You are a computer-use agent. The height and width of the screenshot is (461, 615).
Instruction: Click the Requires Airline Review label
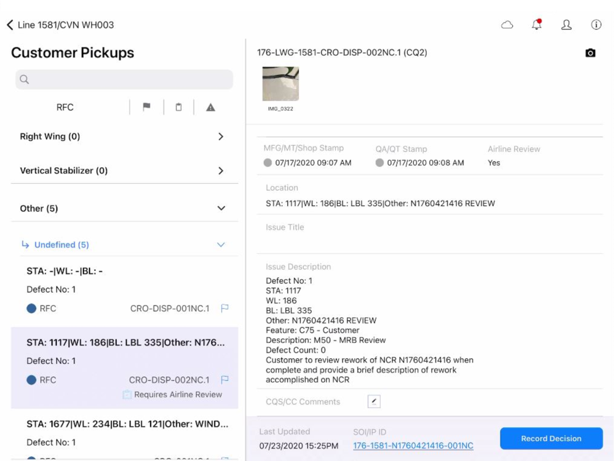pos(178,395)
